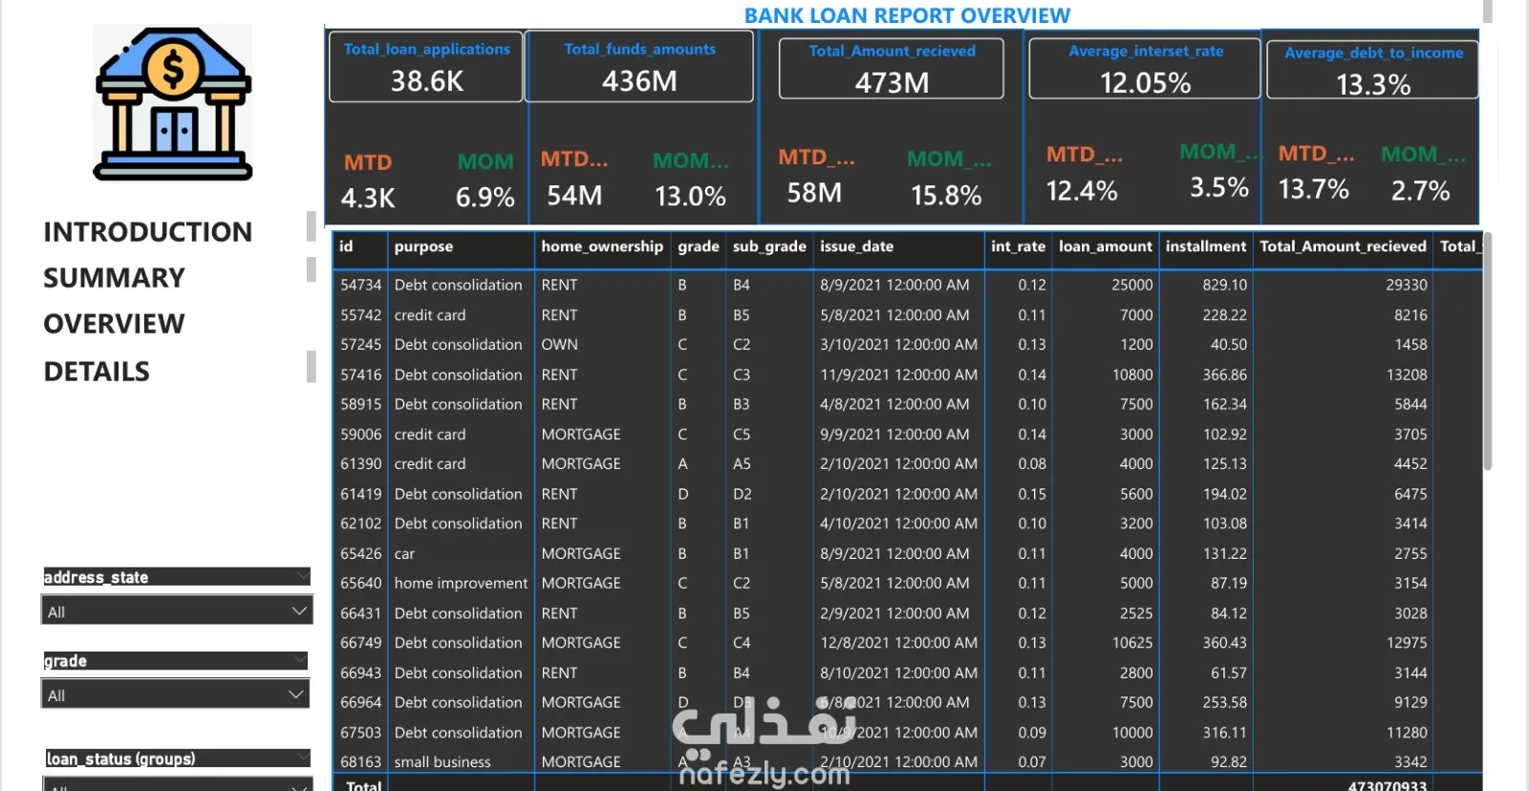
Task: Open the grade All dropdown
Action: click(x=175, y=695)
